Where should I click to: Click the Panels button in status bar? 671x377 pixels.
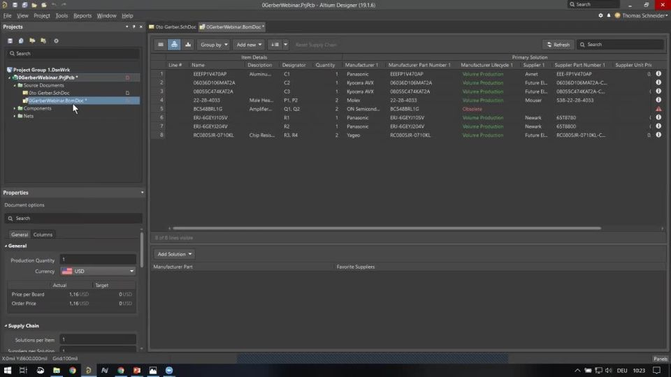[x=661, y=359]
